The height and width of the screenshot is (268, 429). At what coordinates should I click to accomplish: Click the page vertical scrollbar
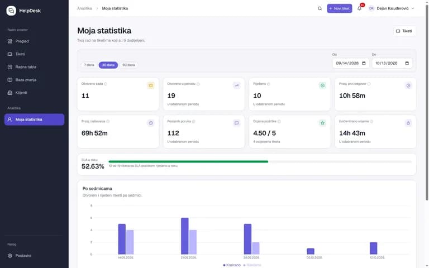pyautogui.click(x=427, y=103)
